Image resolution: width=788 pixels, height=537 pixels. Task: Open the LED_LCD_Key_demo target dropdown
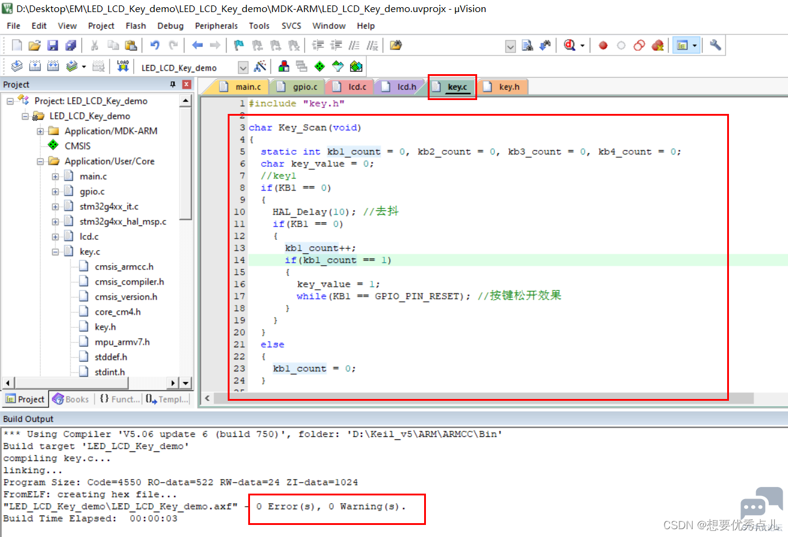click(x=243, y=68)
